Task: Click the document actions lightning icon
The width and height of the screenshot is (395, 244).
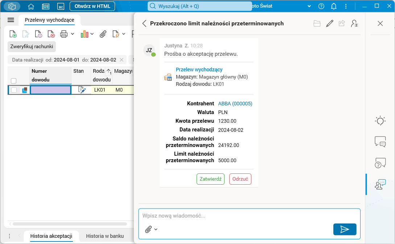Action: point(116,34)
